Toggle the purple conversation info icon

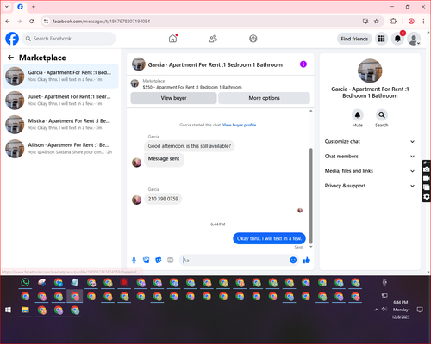click(x=303, y=64)
